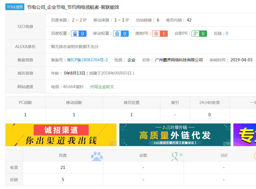Click the 谷歌 column header text

(x=143, y=155)
